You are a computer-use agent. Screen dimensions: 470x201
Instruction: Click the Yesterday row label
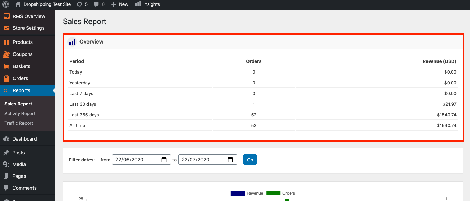[x=80, y=83]
